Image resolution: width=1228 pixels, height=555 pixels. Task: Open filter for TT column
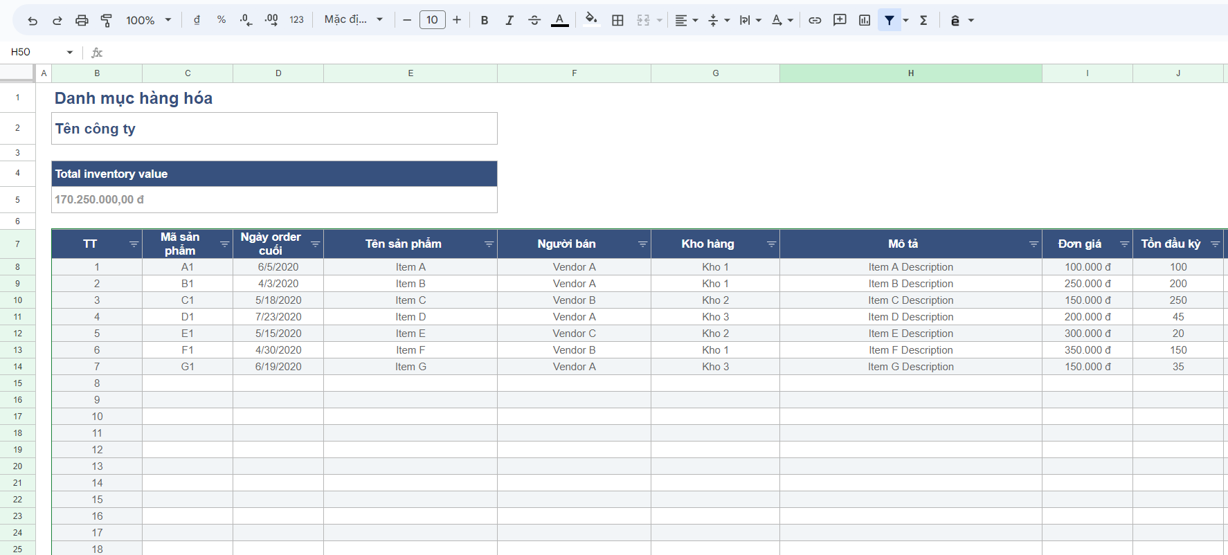134,244
